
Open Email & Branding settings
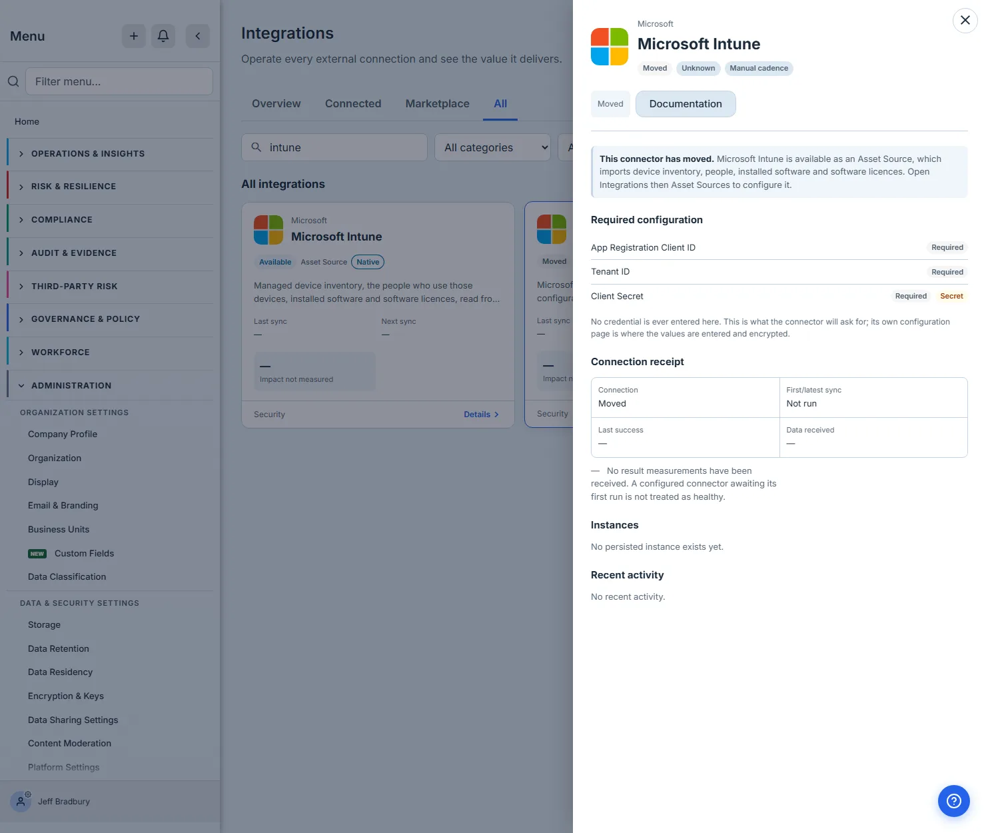(63, 506)
